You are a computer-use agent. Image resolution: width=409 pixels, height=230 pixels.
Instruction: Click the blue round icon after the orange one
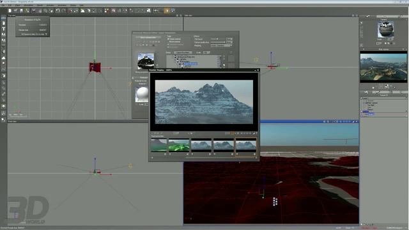pos(173,10)
